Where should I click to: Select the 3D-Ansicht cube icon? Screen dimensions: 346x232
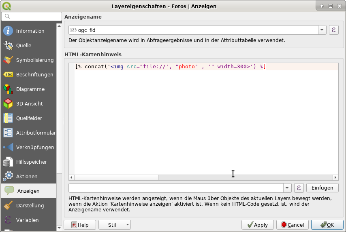point(8,104)
